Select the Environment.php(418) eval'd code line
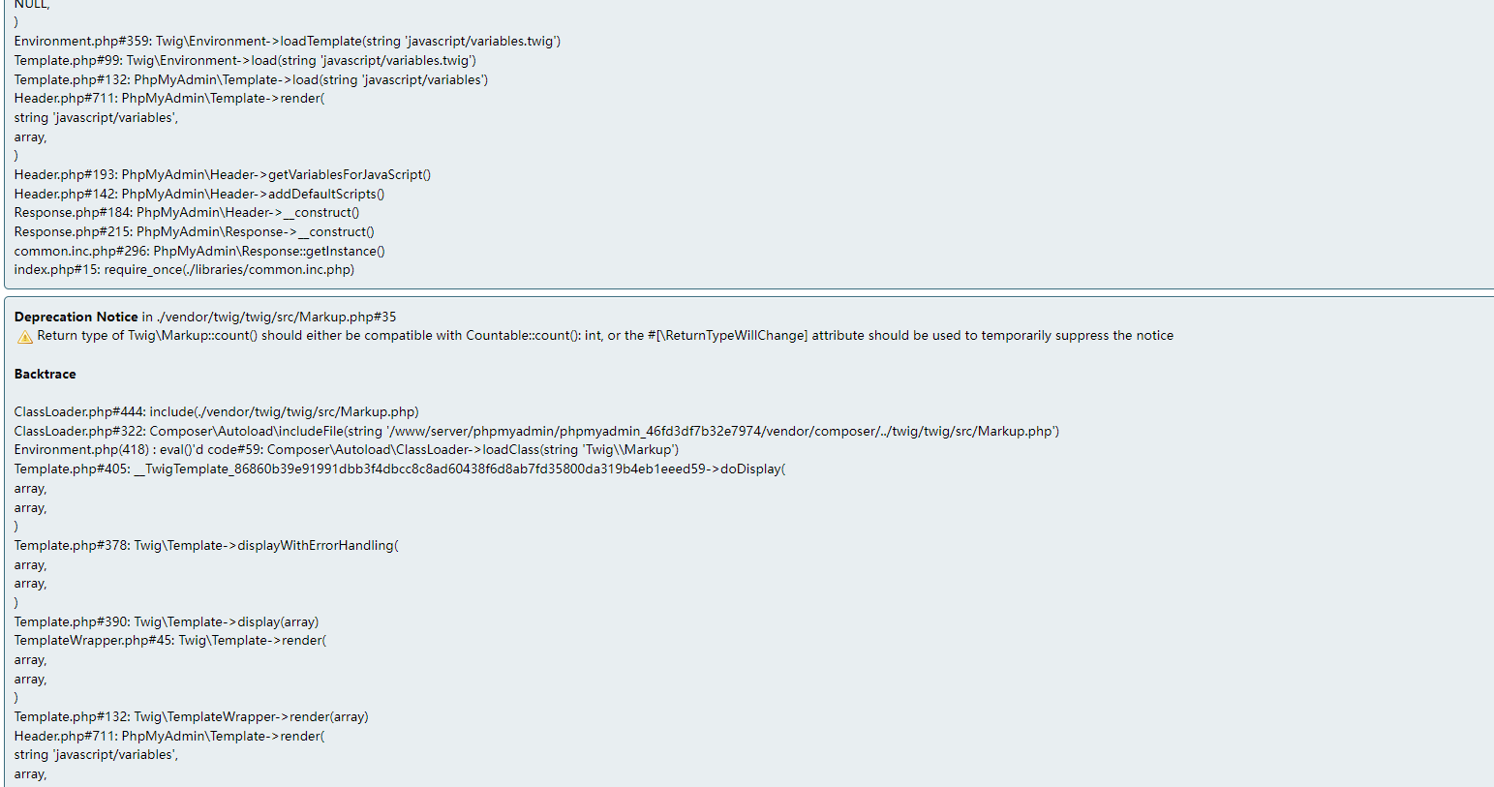This screenshot has height=787, width=1494. 347,449
